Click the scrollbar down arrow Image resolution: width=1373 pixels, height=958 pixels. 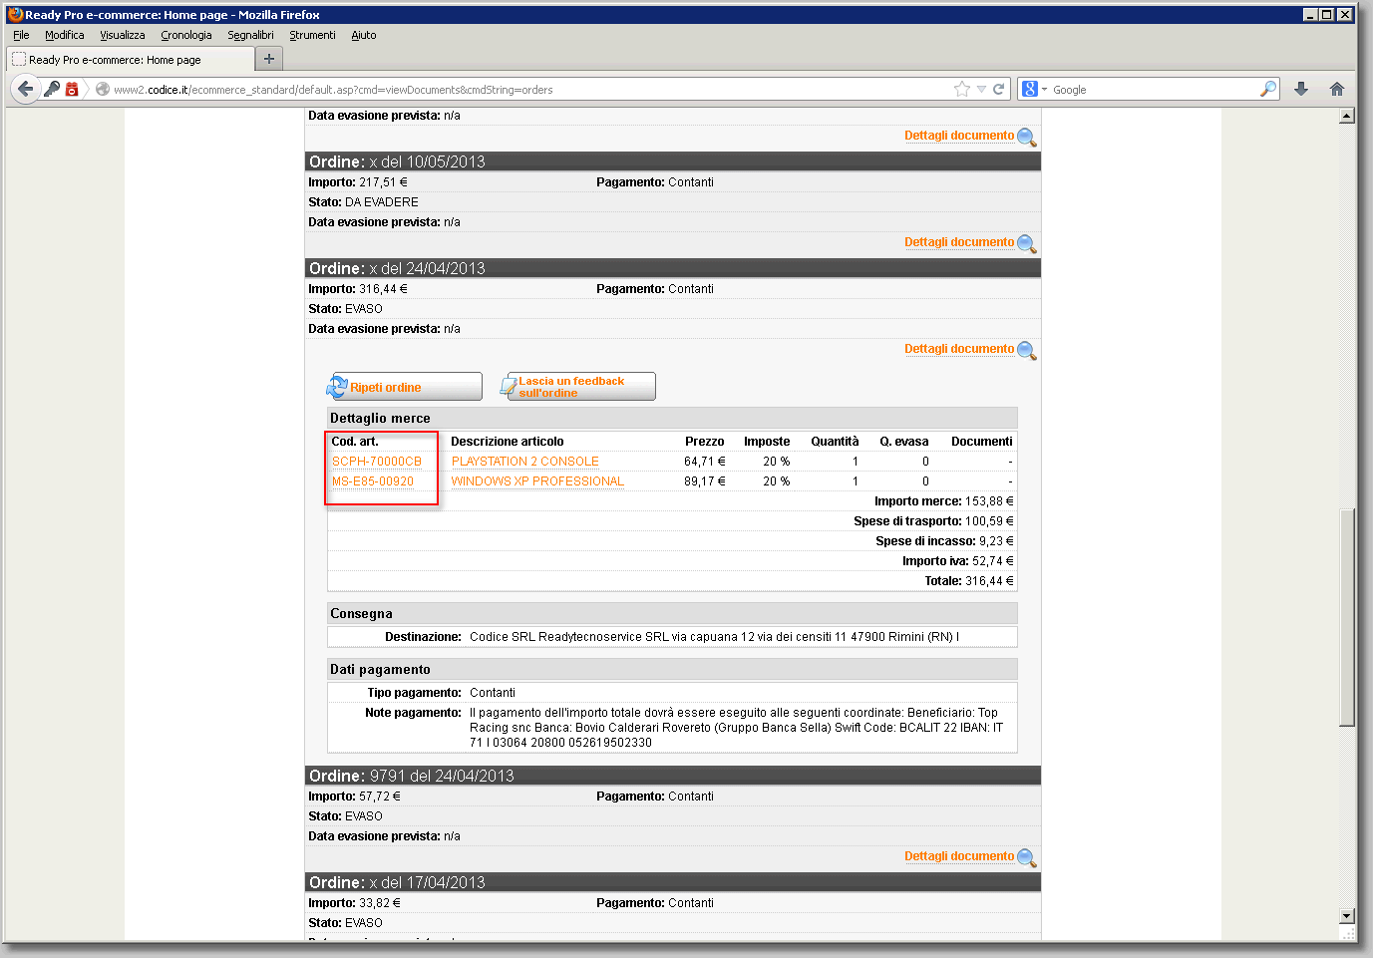pos(1347,916)
